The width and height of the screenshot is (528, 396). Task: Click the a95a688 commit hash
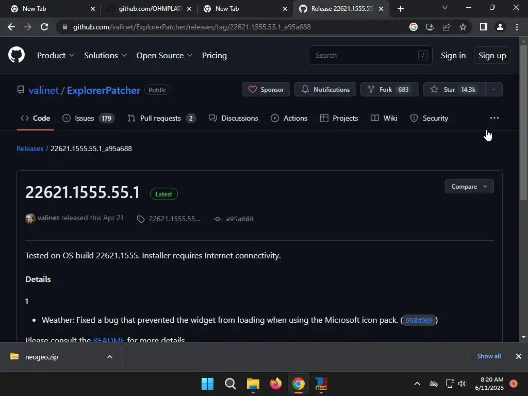240,219
